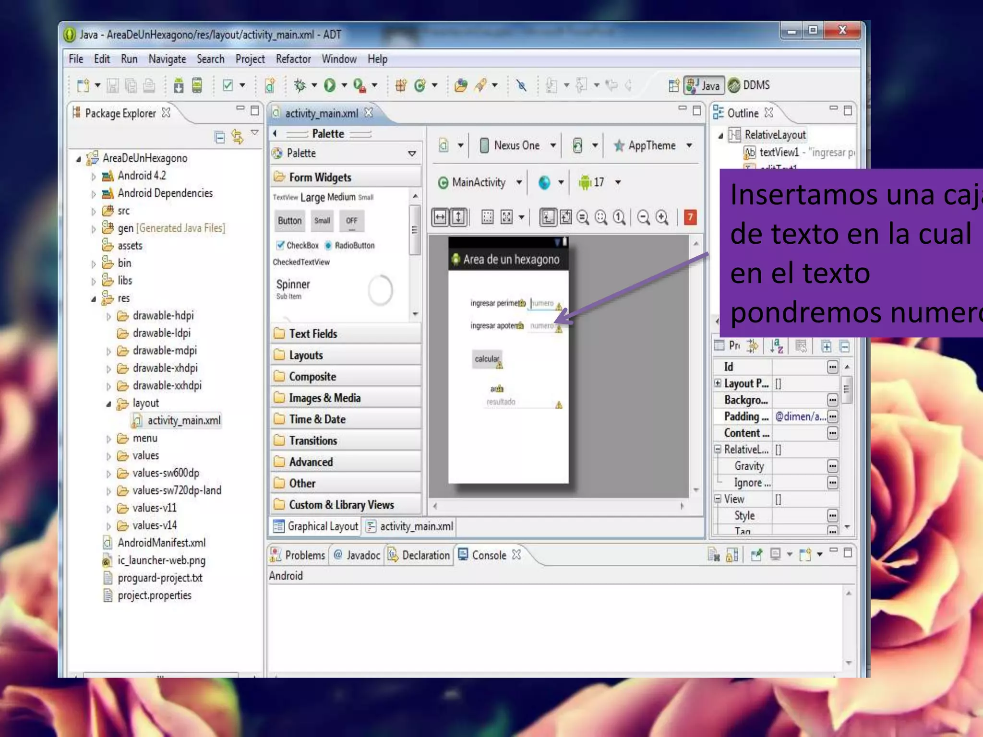Select the RadioButton widget in Palette

(x=349, y=245)
